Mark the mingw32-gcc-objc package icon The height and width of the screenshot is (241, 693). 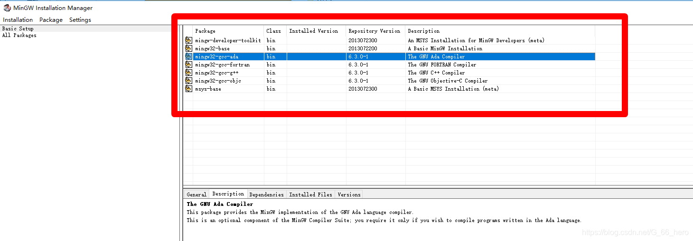pos(188,81)
